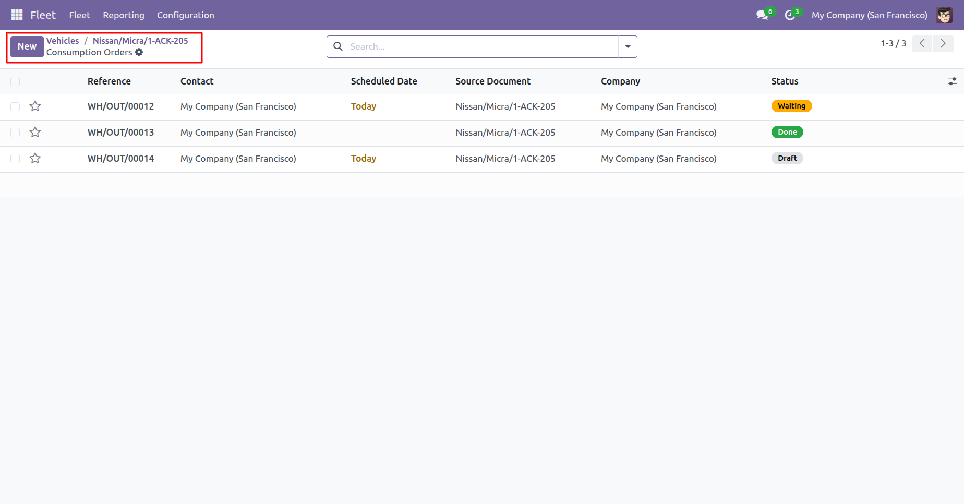Sort by the Reference column header
This screenshot has height=504, width=964.
[x=109, y=81]
